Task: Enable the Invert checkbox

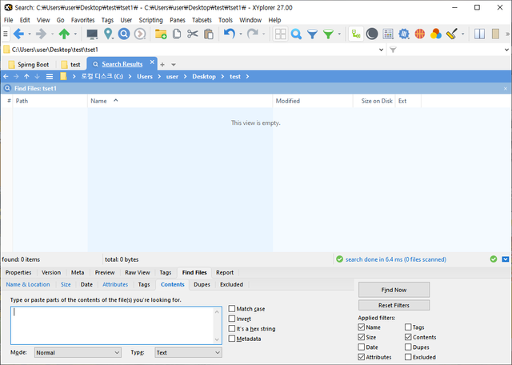Action: (x=232, y=319)
